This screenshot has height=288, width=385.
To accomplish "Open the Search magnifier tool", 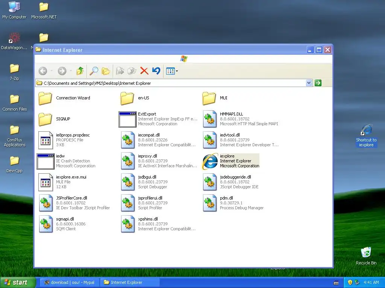I will (x=94, y=71).
